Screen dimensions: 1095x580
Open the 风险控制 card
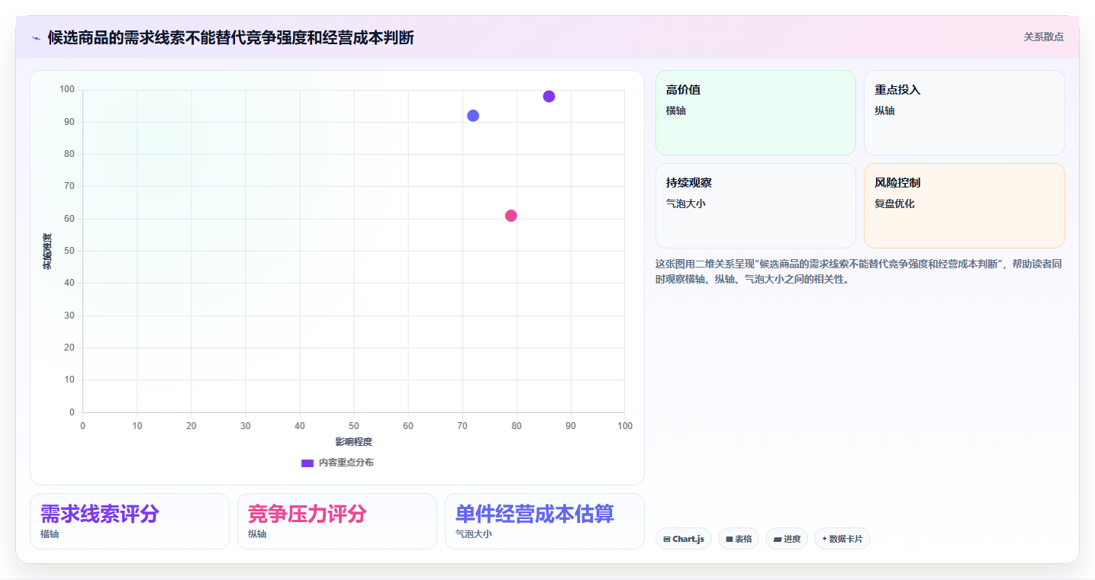coord(964,206)
